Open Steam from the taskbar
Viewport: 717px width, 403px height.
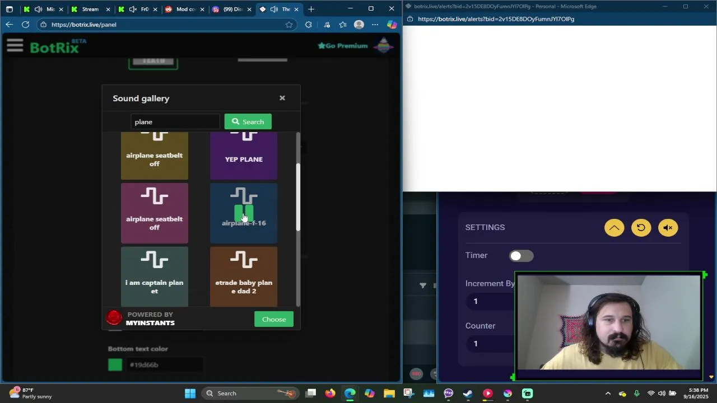[x=468, y=393]
